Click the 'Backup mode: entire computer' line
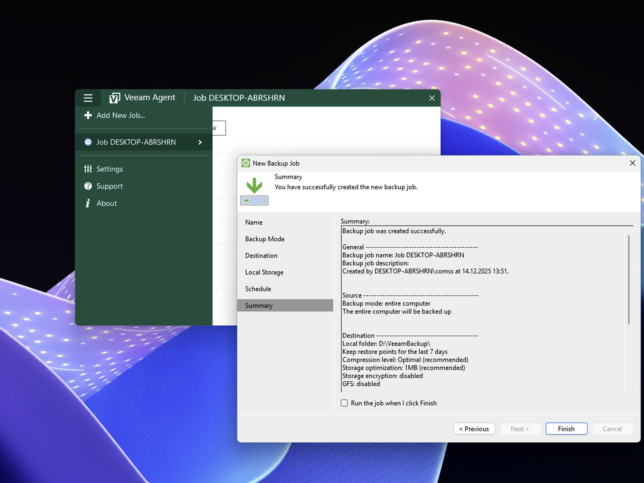The width and height of the screenshot is (644, 483). [x=386, y=303]
